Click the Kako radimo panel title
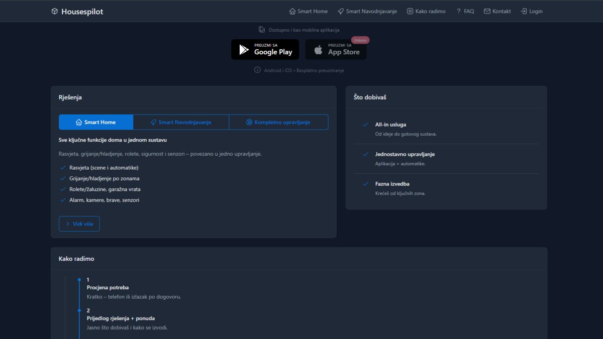Screen dimensions: 603x339 [x=76, y=259]
